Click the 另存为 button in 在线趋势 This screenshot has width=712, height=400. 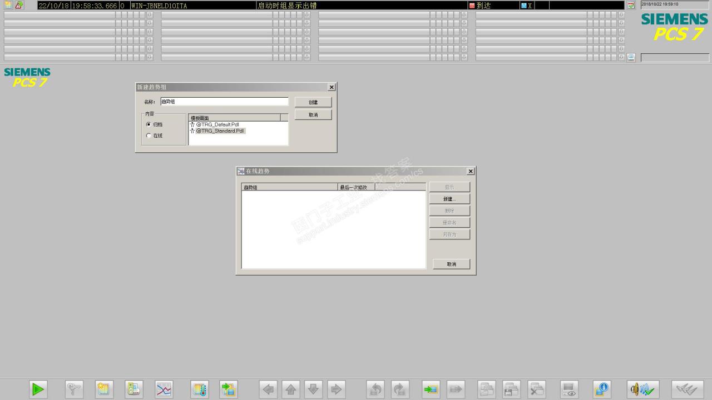click(449, 234)
